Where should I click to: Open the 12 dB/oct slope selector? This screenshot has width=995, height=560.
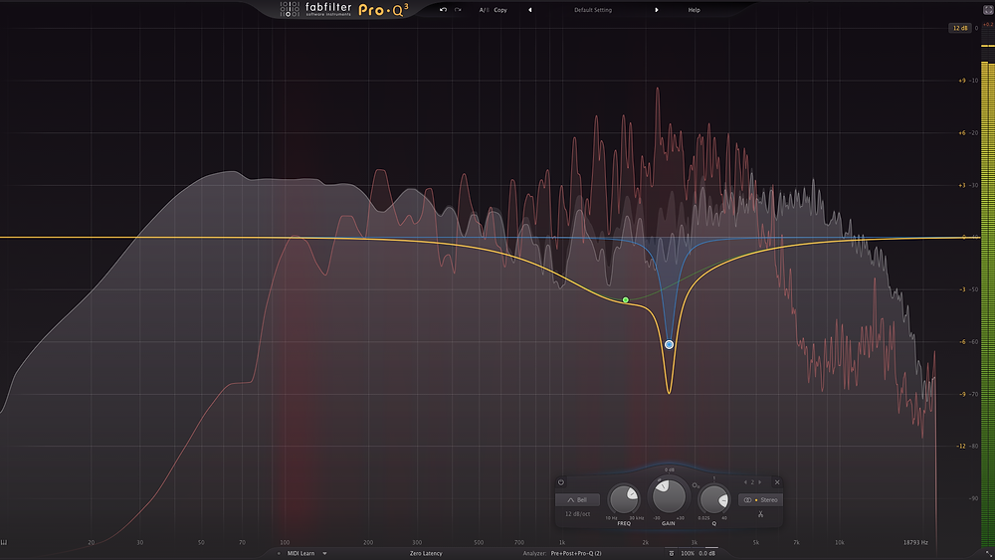click(577, 513)
